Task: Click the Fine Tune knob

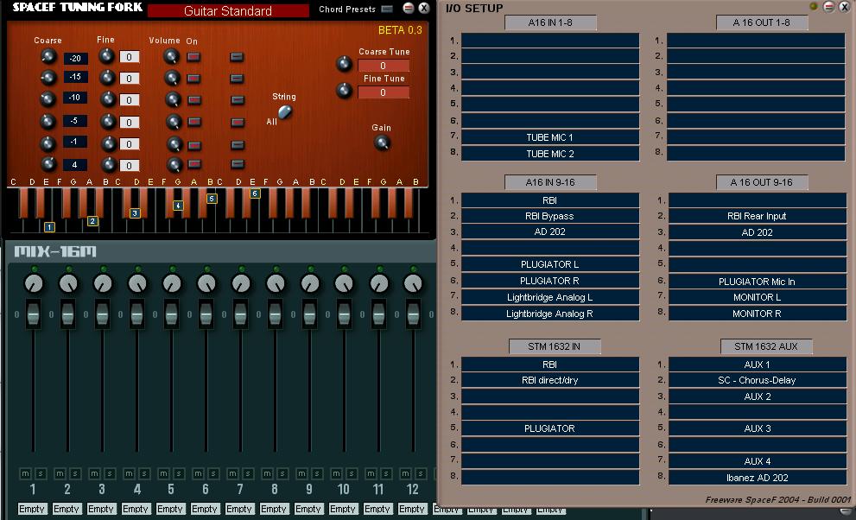Action: 344,90
